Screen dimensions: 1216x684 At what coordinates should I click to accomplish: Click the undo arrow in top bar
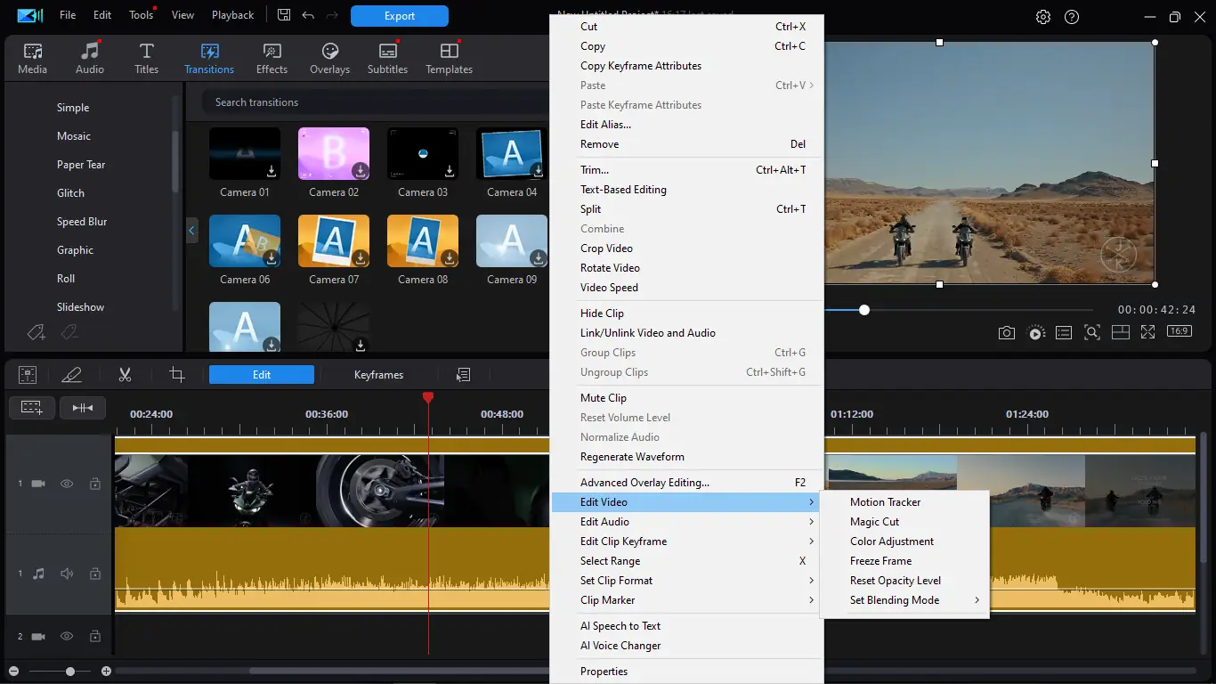(x=308, y=15)
